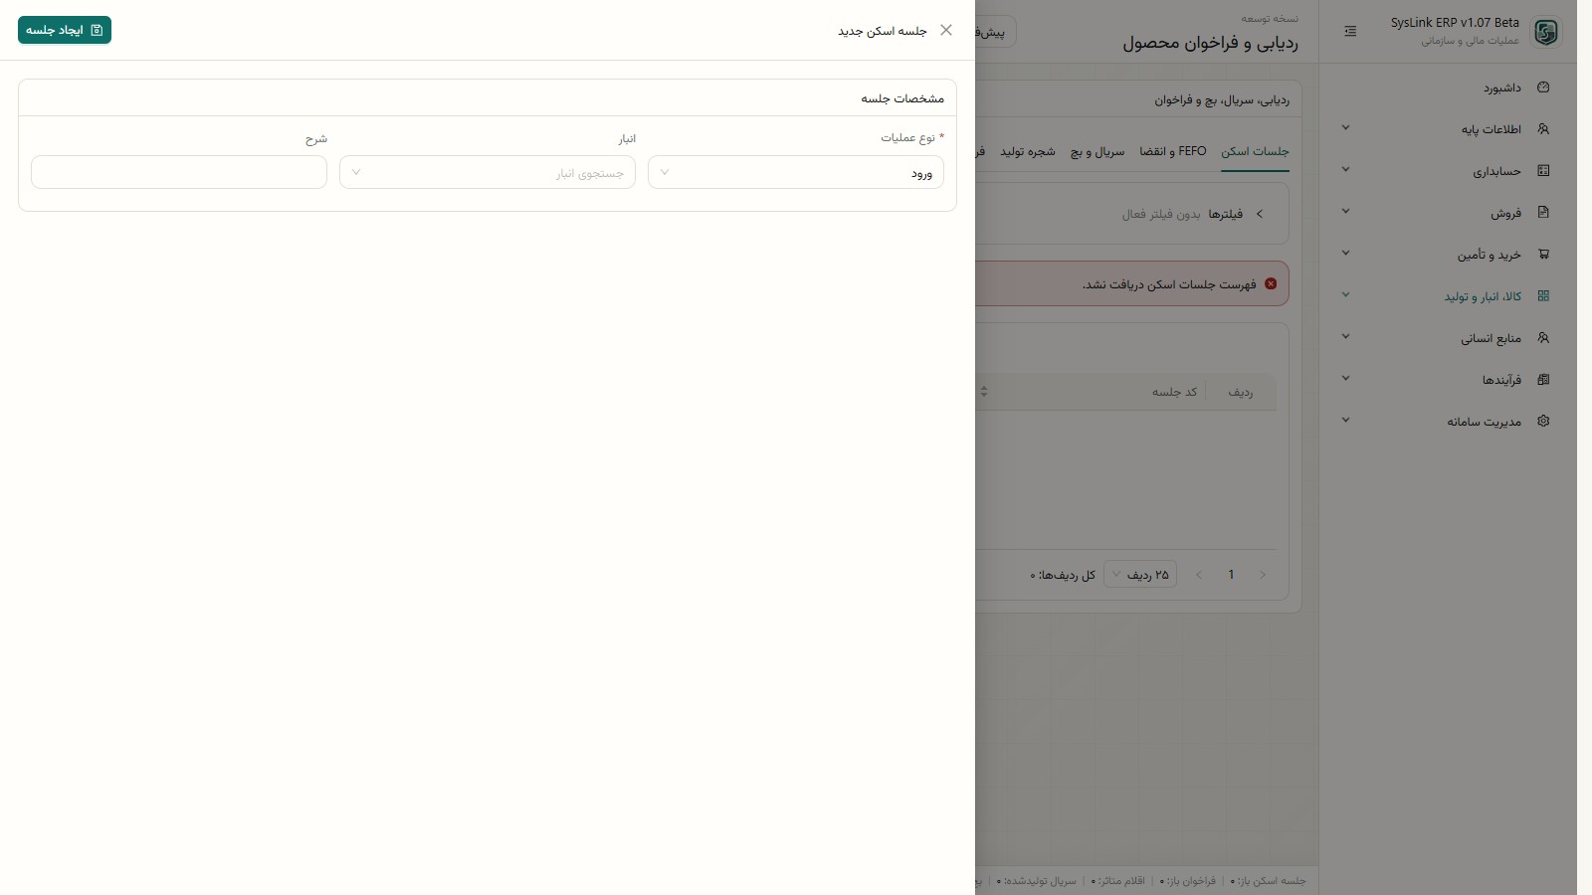
Task: Open the انبار search dropdown
Action: (x=488, y=172)
